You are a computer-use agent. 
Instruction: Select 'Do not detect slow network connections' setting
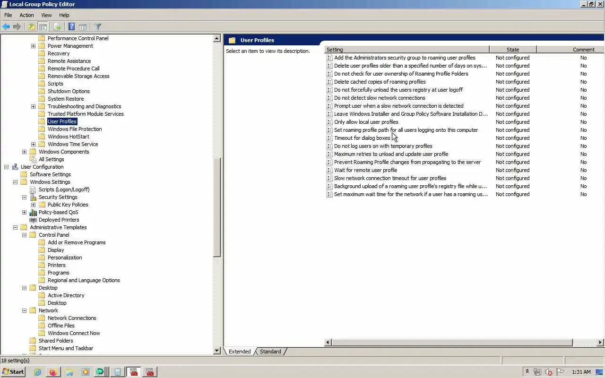click(x=380, y=98)
